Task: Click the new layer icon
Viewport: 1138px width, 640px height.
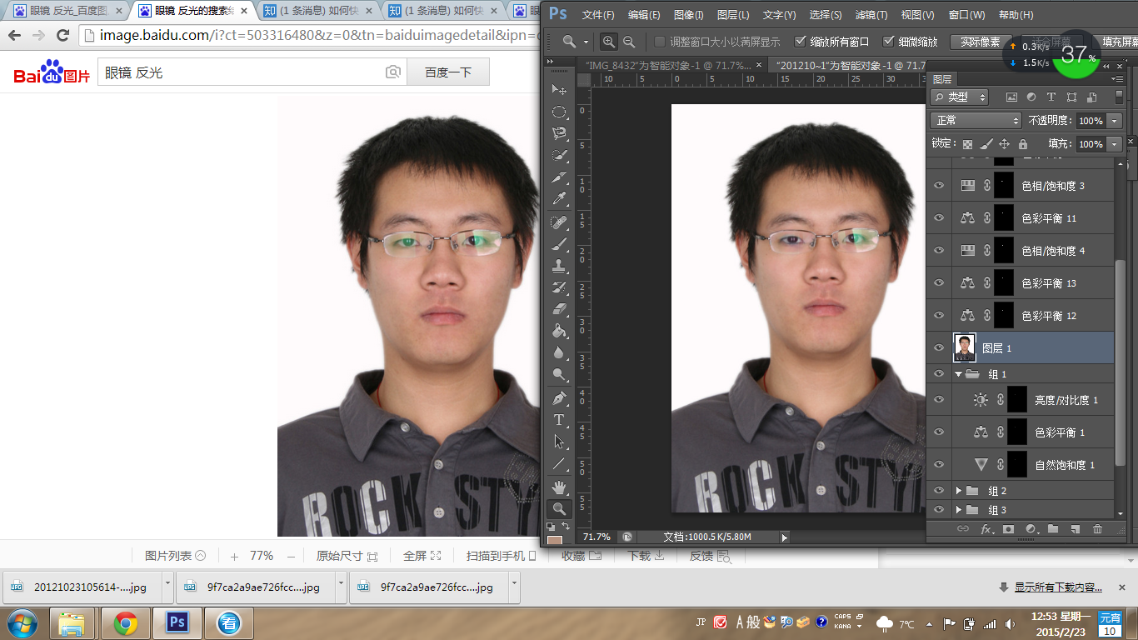Action: click(x=1075, y=529)
